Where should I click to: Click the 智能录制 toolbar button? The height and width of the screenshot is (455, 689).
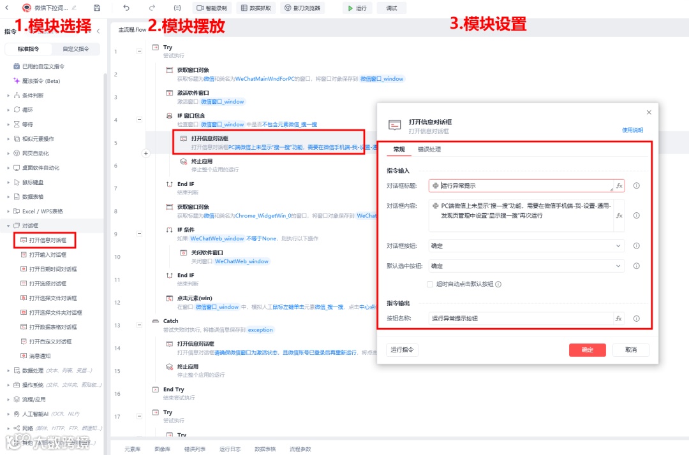[212, 8]
